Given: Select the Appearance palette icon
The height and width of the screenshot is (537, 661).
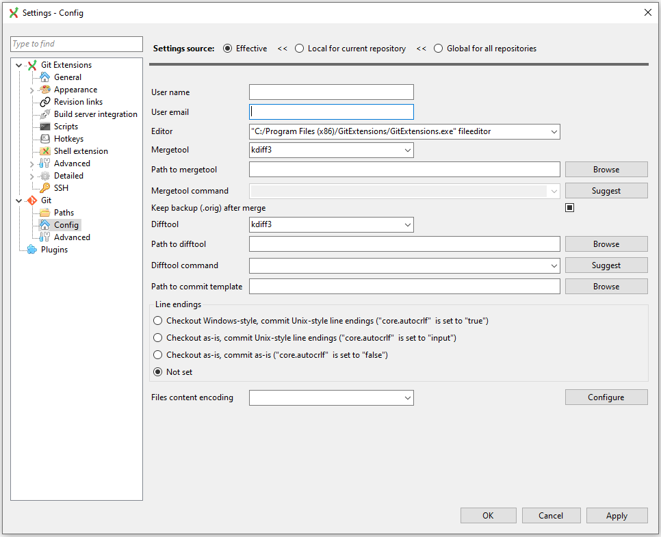Looking at the screenshot, I should [x=45, y=90].
